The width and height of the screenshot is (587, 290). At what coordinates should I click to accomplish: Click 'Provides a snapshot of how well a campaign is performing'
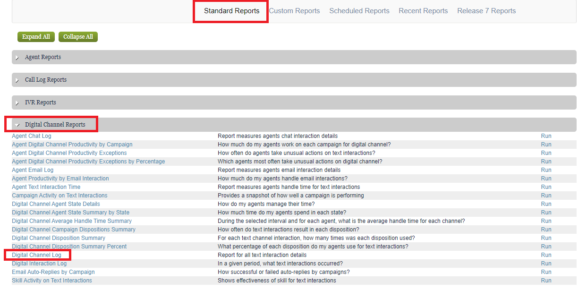[x=291, y=196]
